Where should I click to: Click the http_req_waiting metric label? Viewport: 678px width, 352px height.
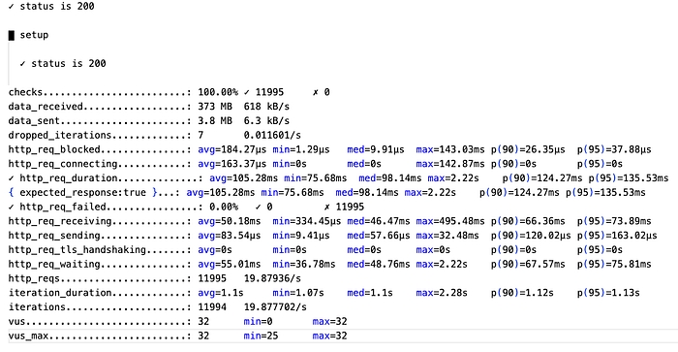tap(54, 264)
